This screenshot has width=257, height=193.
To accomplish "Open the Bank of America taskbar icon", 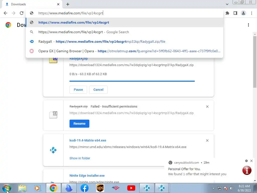I will pyautogui.click(x=115, y=188).
